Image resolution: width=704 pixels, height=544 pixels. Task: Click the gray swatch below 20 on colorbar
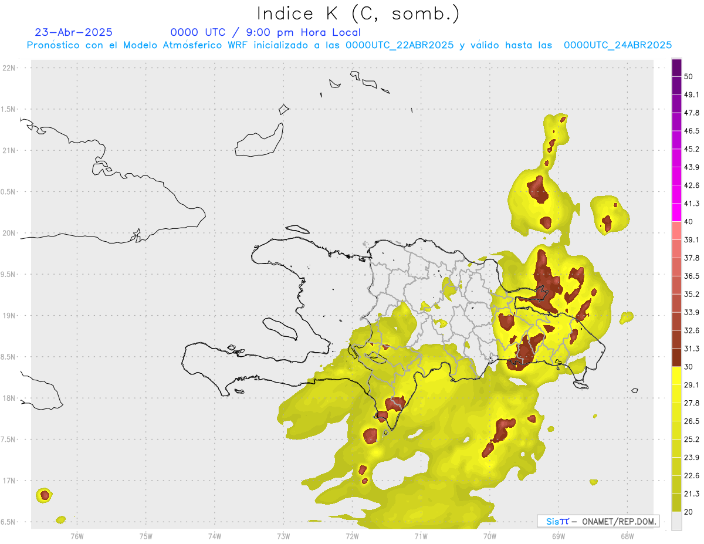pyautogui.click(x=677, y=521)
